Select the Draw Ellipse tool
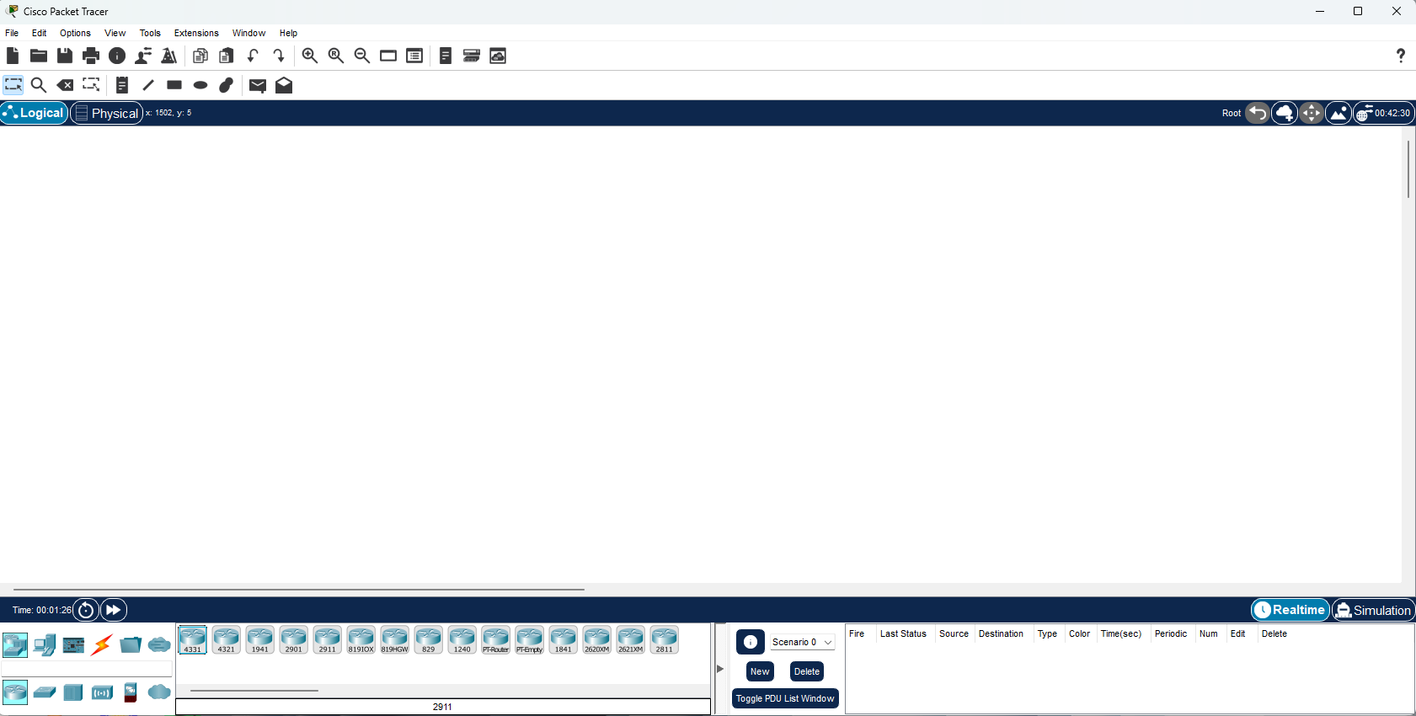1416x716 pixels. pos(200,85)
